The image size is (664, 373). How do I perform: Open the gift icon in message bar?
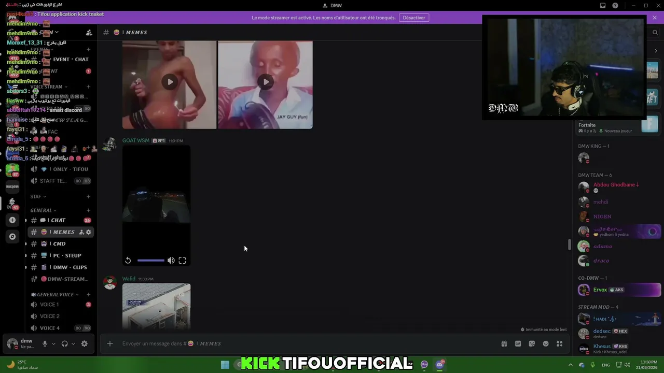[504, 343]
